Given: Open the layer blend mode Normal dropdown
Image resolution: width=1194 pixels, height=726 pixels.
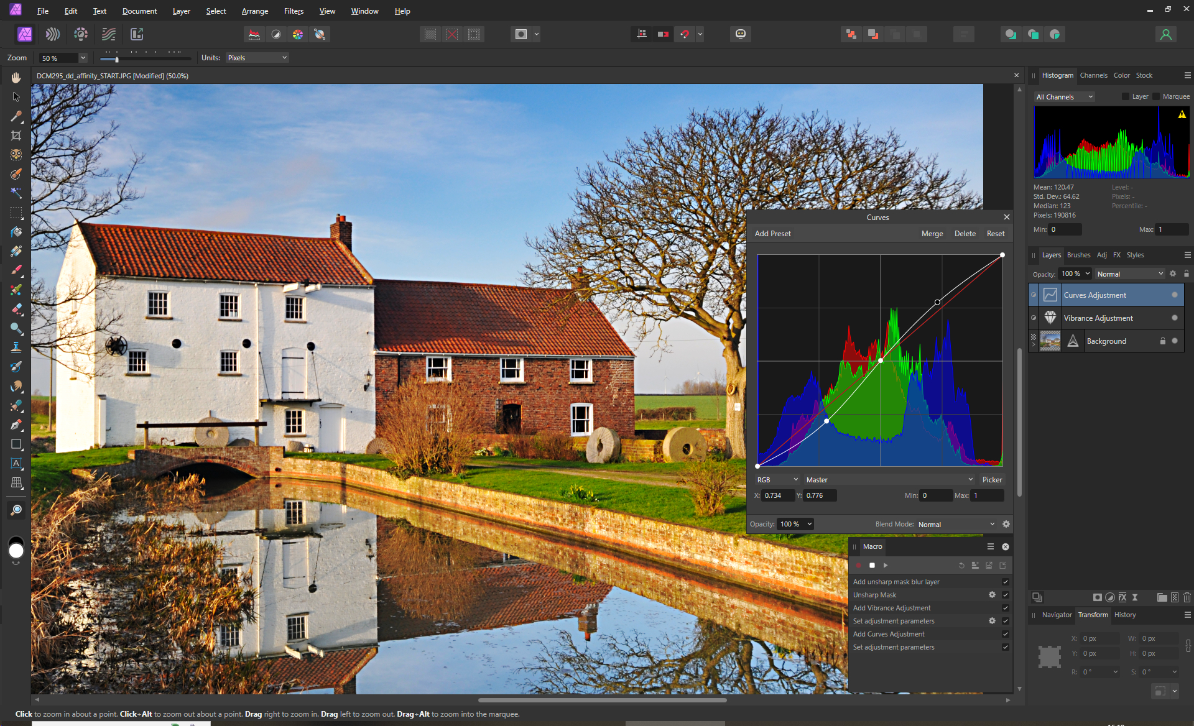Looking at the screenshot, I should pos(1129,273).
